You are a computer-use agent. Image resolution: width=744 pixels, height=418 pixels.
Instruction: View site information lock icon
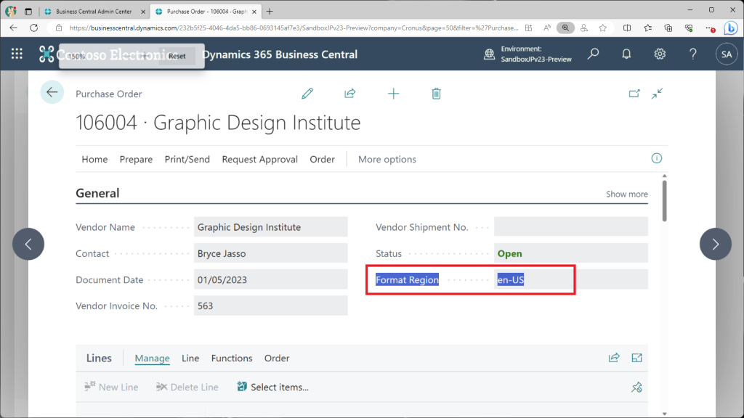[59, 28]
